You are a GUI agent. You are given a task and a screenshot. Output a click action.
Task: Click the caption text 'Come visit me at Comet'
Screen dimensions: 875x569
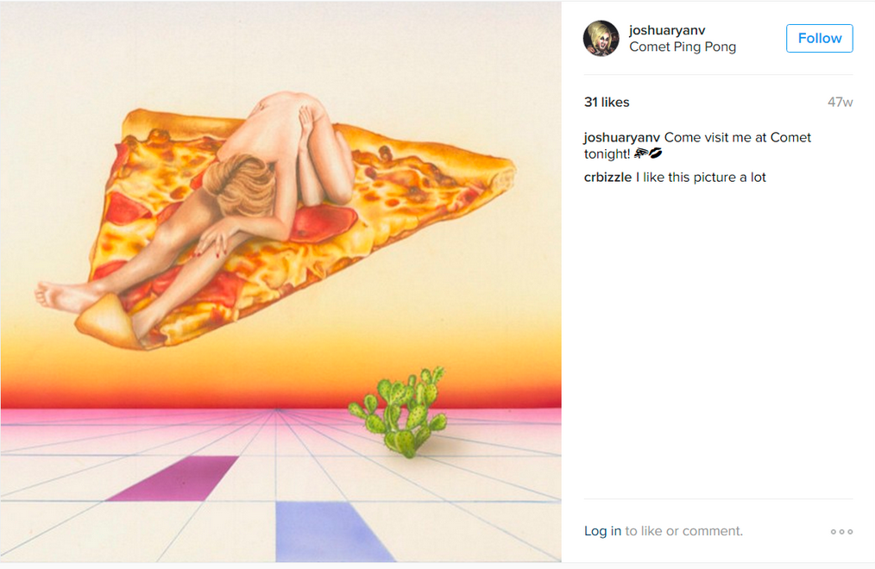coord(737,137)
